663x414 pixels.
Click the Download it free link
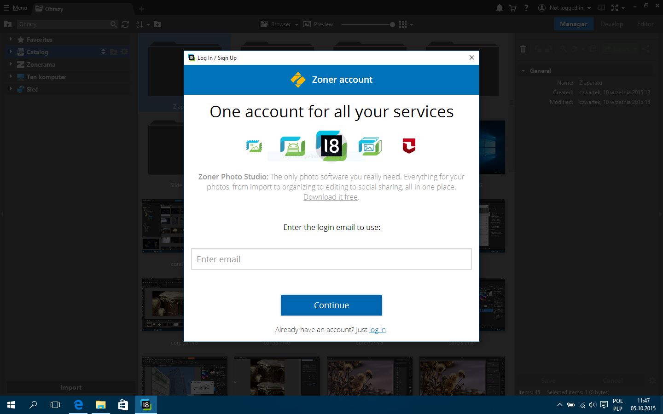331,197
